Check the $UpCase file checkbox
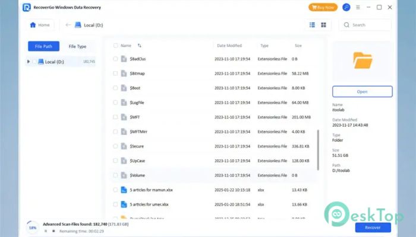 click(115, 161)
